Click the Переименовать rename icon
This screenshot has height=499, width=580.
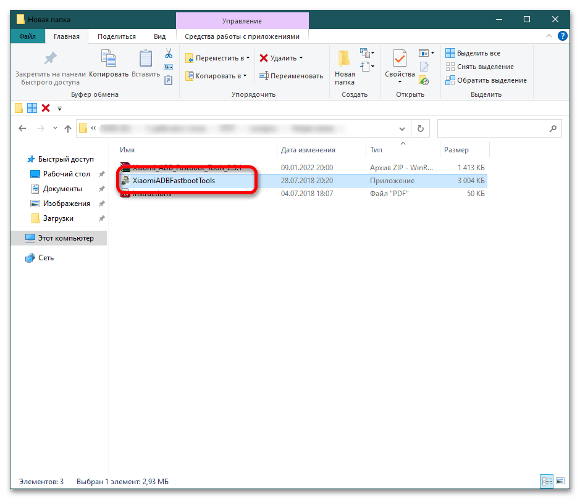point(264,76)
